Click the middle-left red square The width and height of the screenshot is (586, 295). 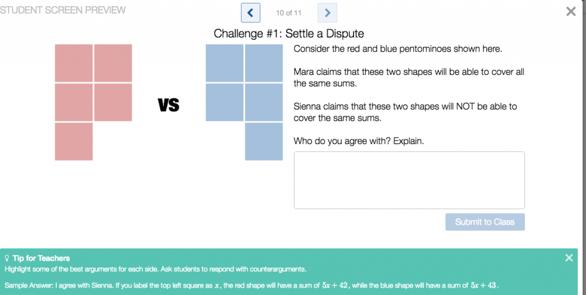pos(74,102)
